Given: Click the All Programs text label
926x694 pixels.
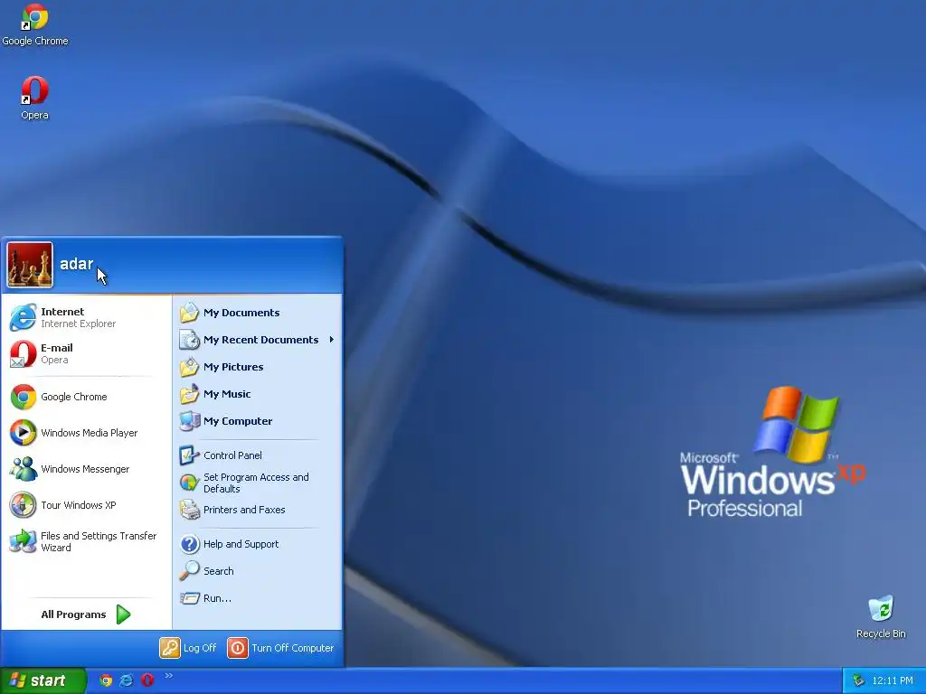Looking at the screenshot, I should 73,614.
